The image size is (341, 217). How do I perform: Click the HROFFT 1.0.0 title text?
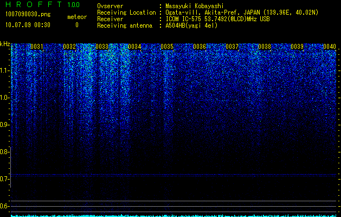point(43,4)
